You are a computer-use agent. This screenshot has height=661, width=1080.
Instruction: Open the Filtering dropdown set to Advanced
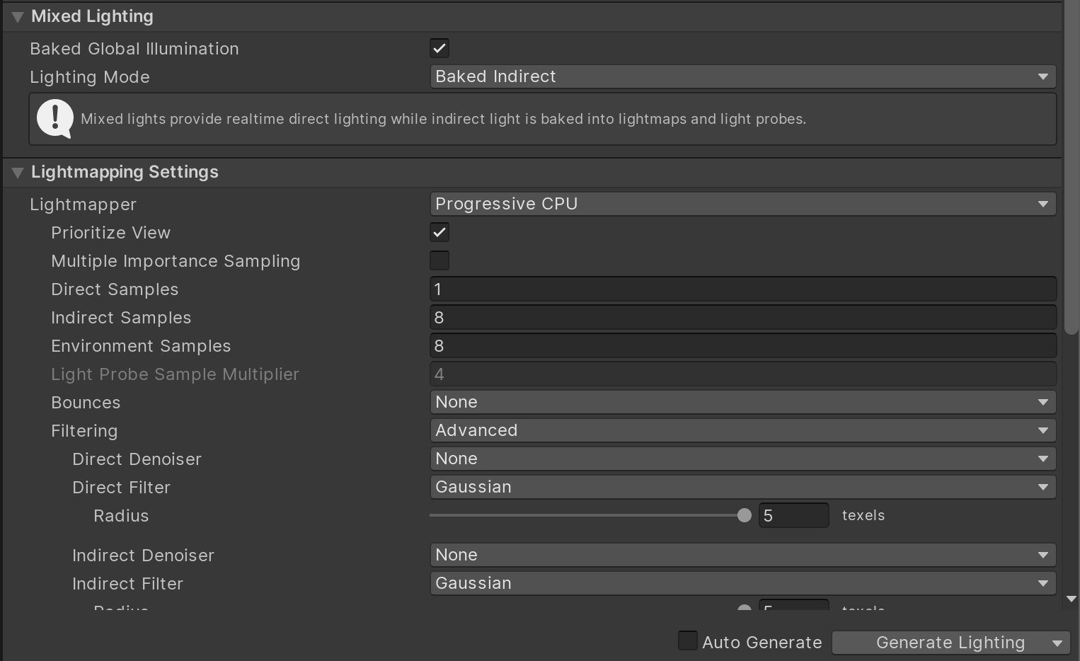click(742, 430)
